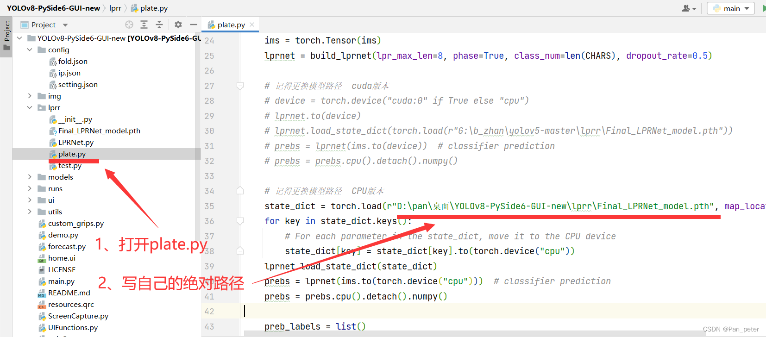The height and width of the screenshot is (337, 766).
Task: Select demo.py file
Action: click(63, 235)
